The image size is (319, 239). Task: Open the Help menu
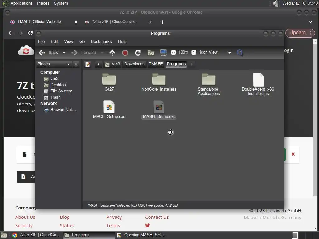pos(122,41)
